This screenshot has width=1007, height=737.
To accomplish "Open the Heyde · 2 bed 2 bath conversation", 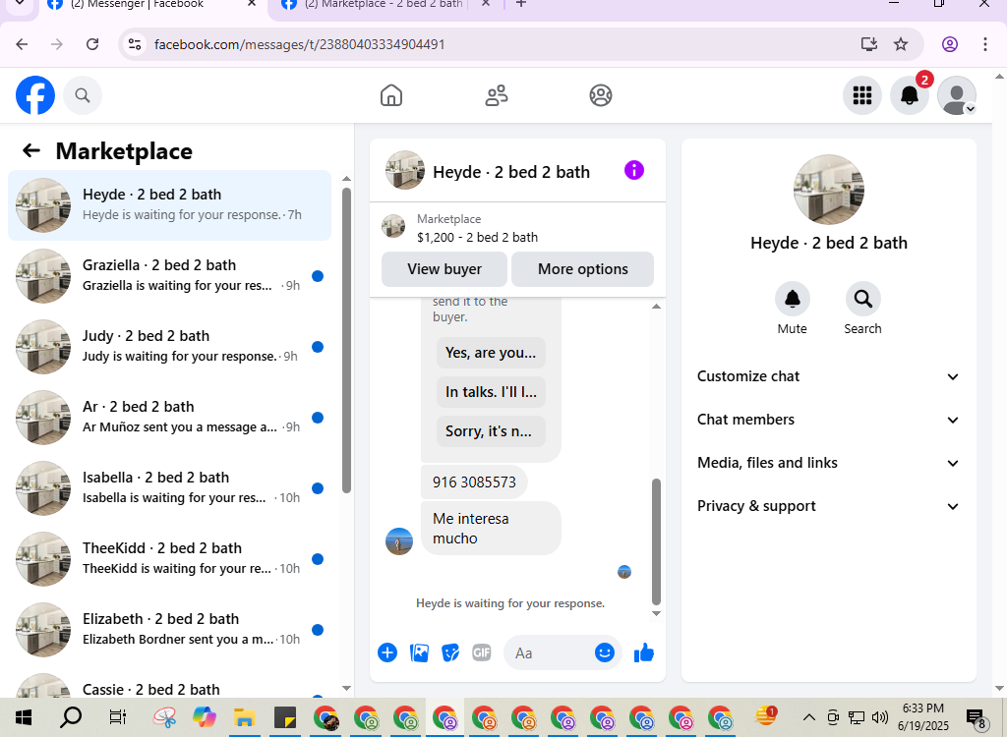I will 169,205.
